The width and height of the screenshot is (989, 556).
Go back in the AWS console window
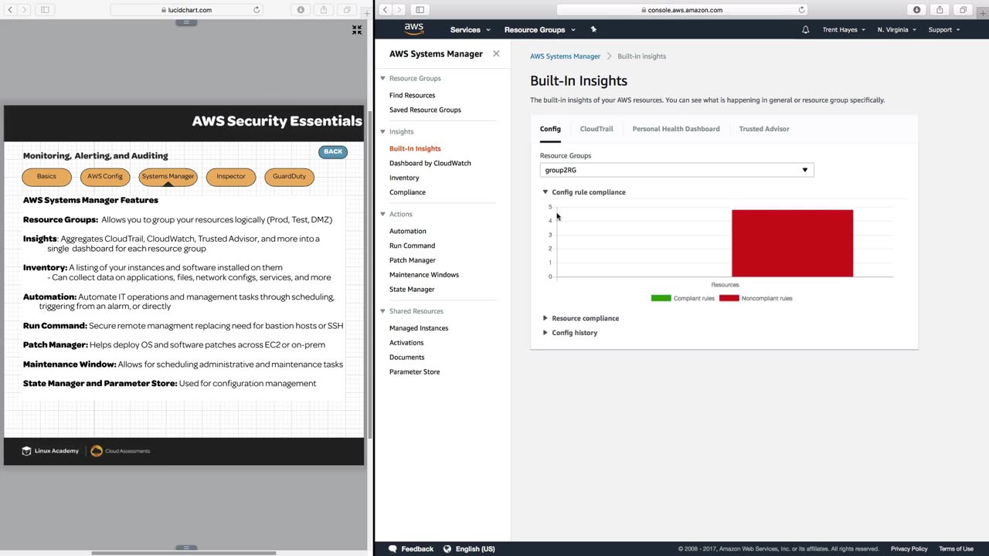click(385, 10)
